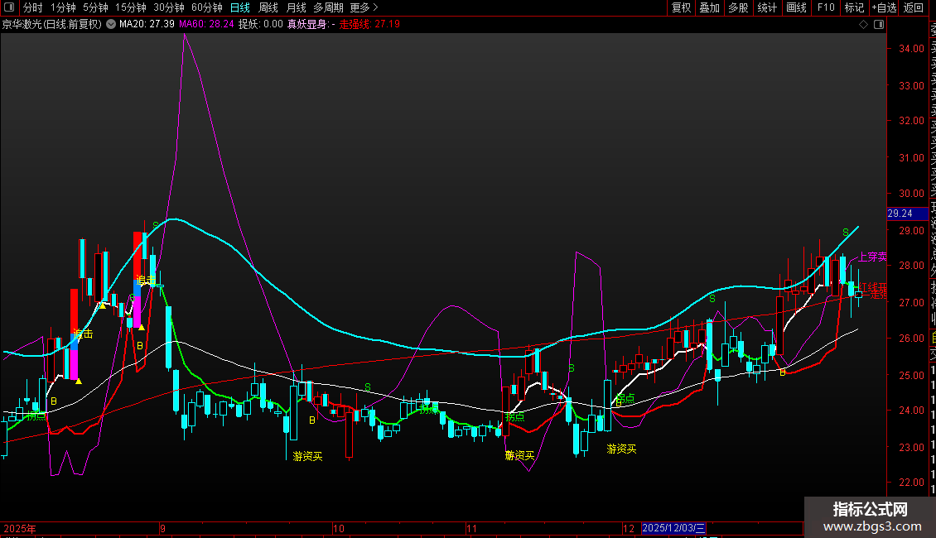This screenshot has height=538, width=936.
Task: Click the diamond icon above the chart
Action: (x=863, y=25)
